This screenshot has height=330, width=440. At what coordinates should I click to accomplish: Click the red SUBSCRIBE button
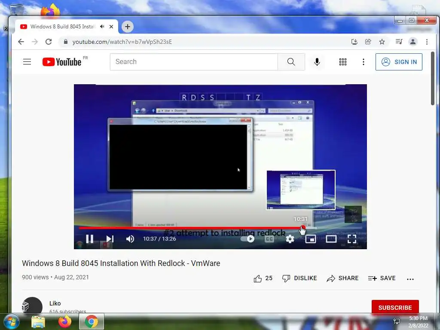pos(395,307)
